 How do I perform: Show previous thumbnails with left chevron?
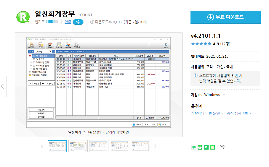(x=42, y=146)
